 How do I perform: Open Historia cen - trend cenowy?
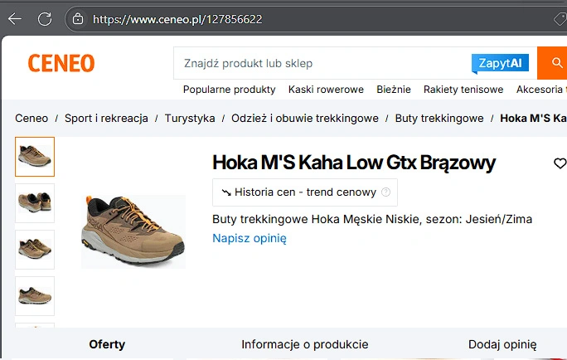point(305,192)
